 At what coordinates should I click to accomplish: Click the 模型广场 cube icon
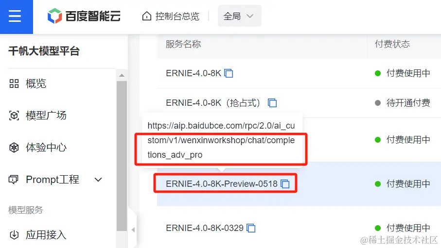[14, 116]
